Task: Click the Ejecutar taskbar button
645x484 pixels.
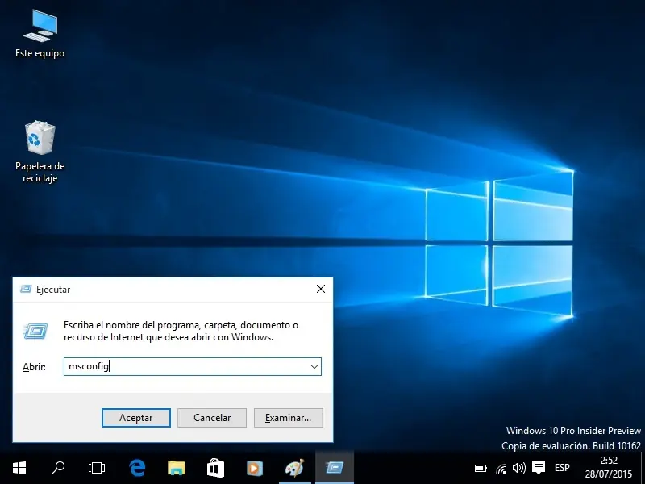Action: (x=335, y=468)
